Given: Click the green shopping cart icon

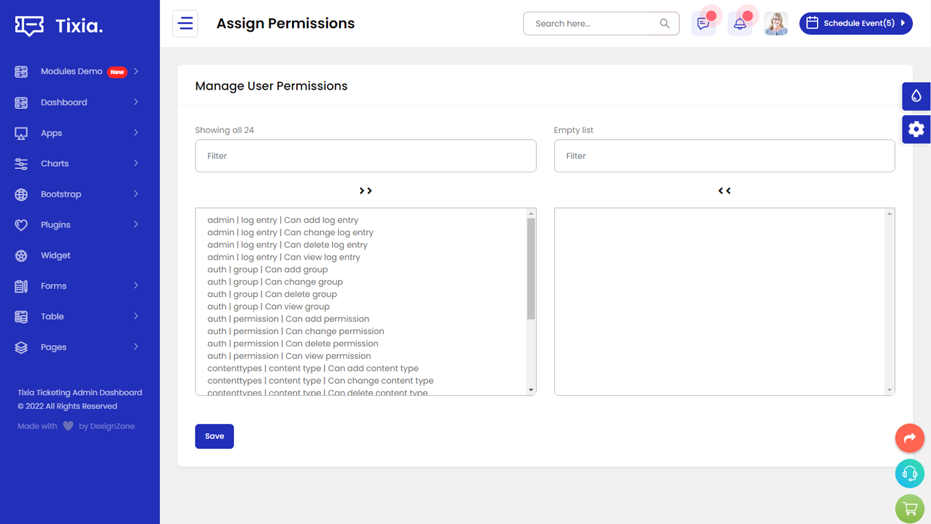Looking at the screenshot, I should pos(909,509).
